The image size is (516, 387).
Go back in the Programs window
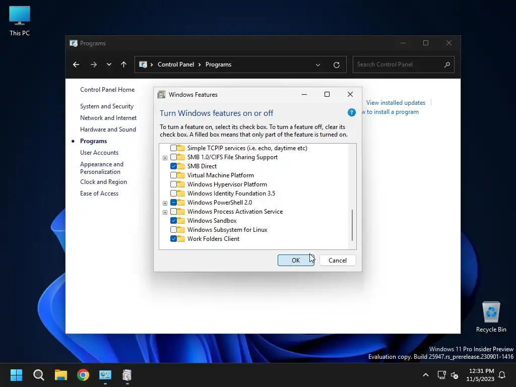(x=76, y=64)
